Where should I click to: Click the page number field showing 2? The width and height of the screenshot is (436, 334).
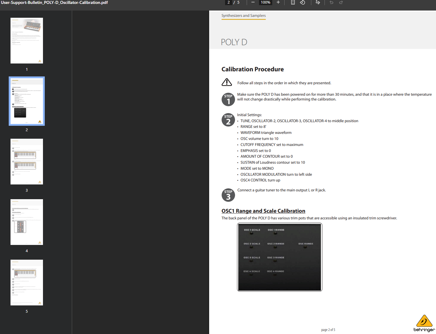(x=229, y=2)
